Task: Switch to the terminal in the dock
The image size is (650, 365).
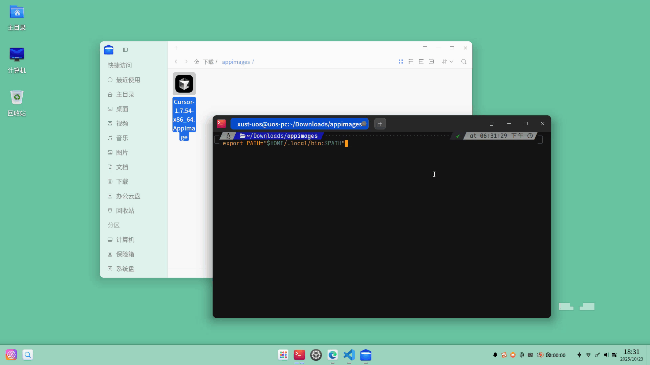Action: point(299,355)
